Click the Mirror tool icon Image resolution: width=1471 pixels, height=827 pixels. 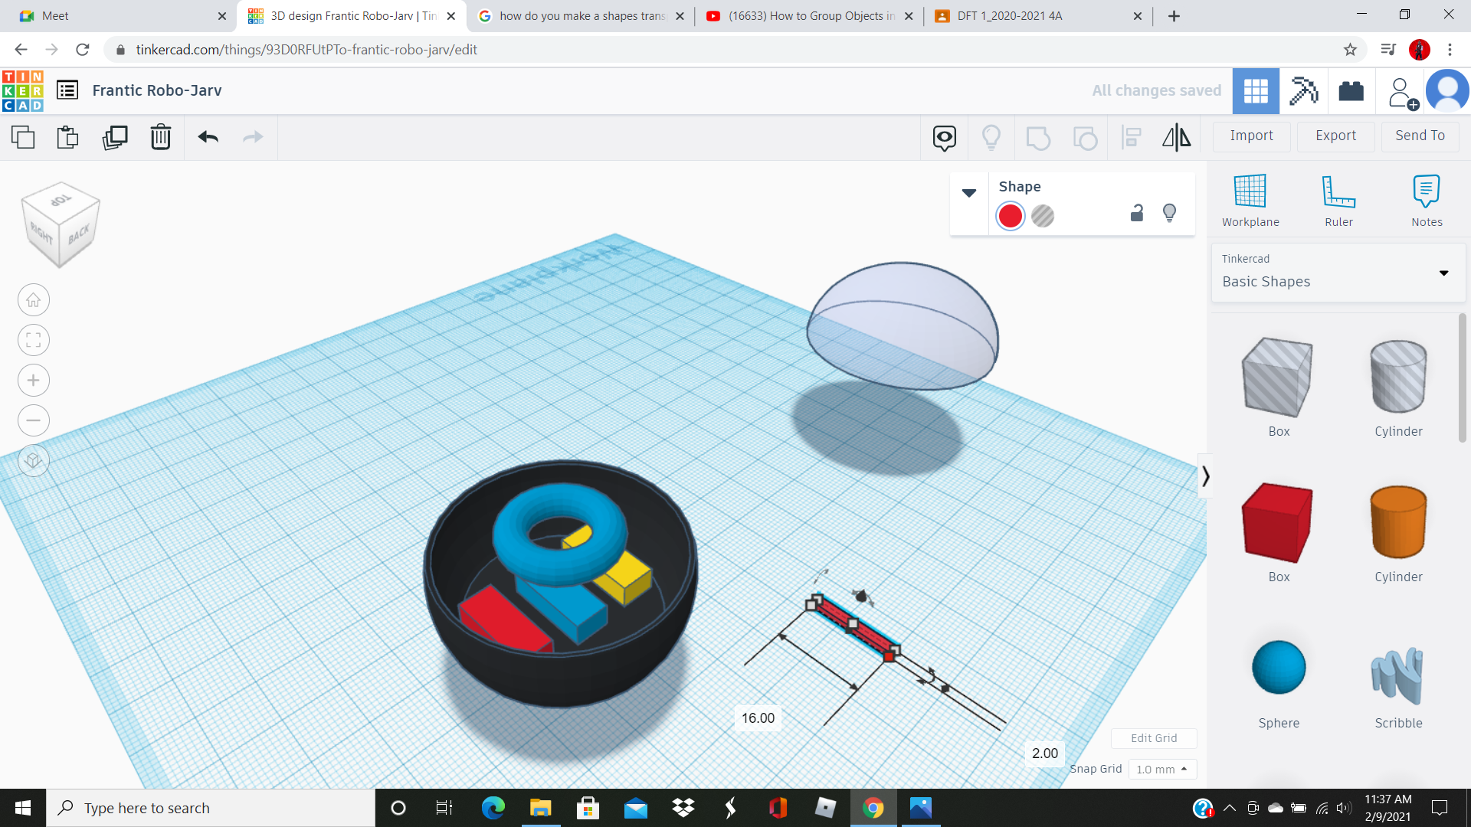coord(1176,138)
